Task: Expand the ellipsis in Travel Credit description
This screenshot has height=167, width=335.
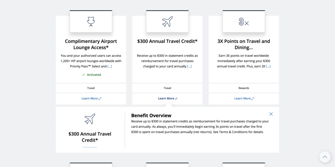Action: (x=189, y=66)
